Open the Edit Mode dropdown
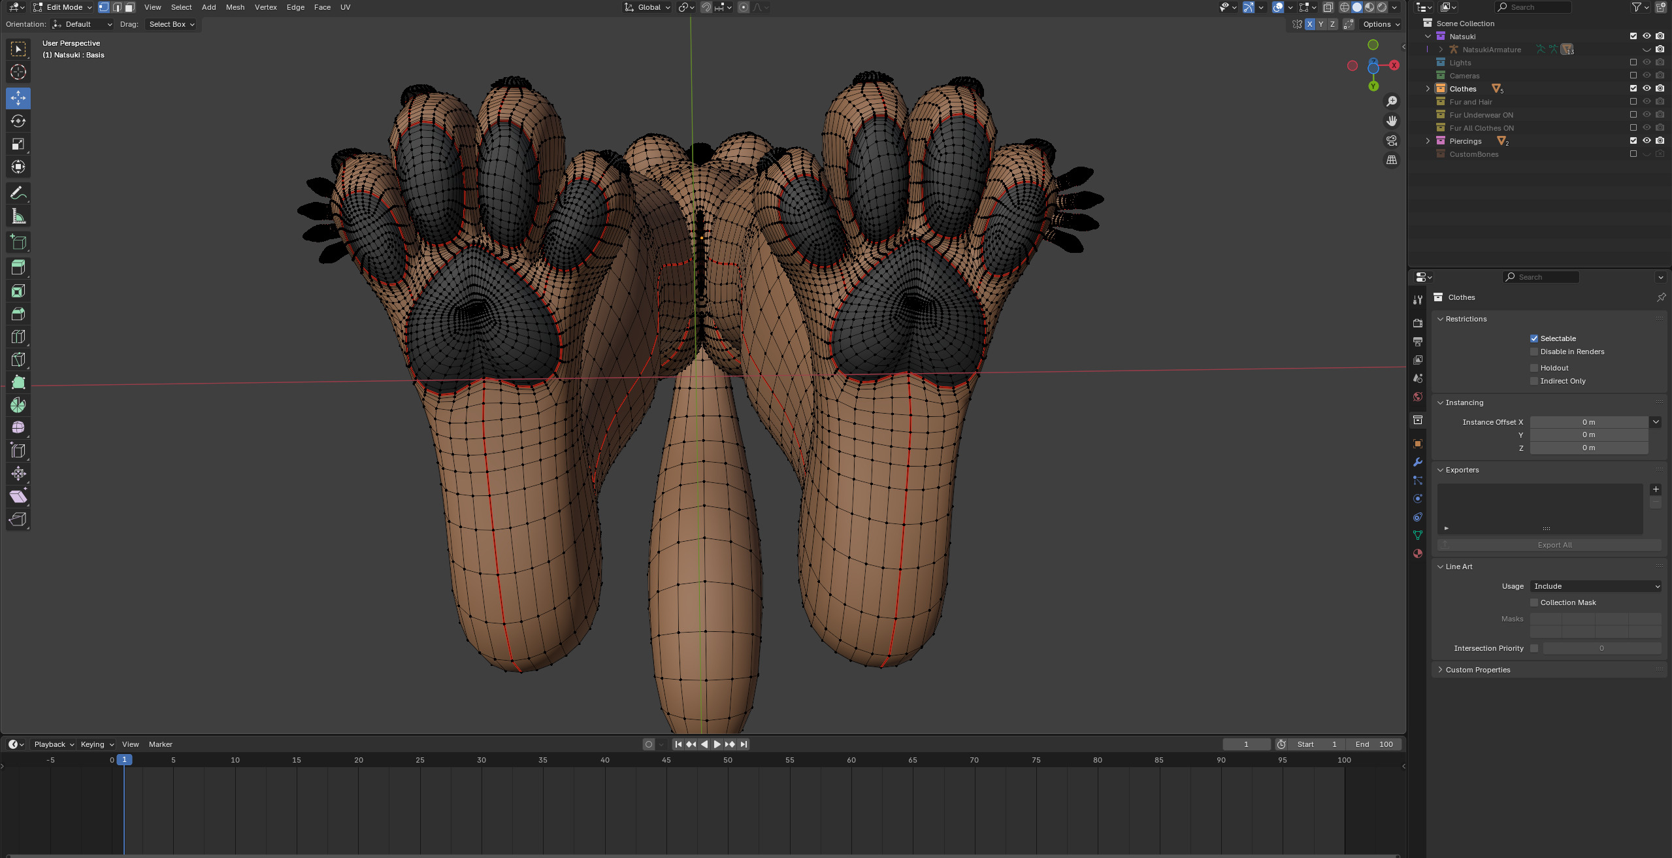The width and height of the screenshot is (1672, 858). [x=63, y=7]
